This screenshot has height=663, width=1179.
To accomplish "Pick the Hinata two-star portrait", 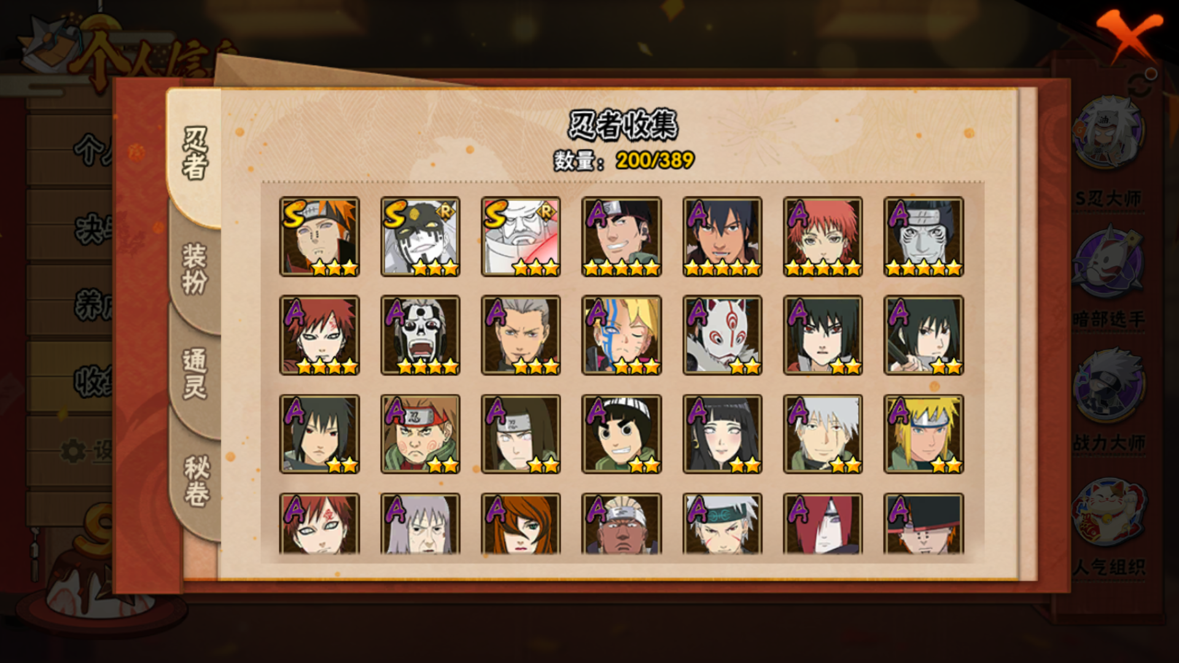I will pos(722,434).
